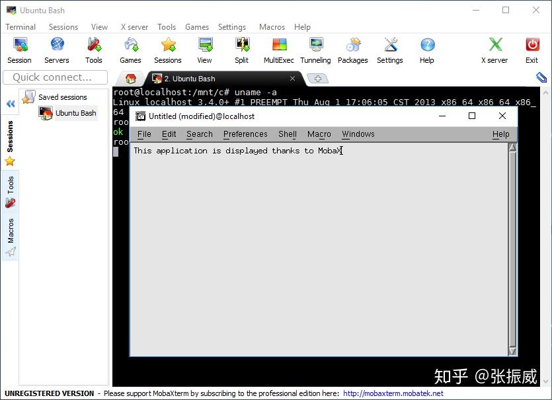Viewport: 552px width, 400px height.
Task: Click the editor window title icon
Action: [140, 116]
